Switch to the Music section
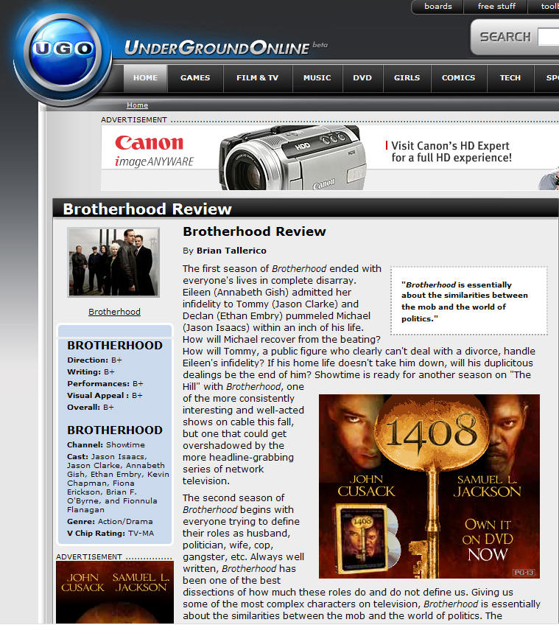This screenshot has width=559, height=625. (x=317, y=77)
